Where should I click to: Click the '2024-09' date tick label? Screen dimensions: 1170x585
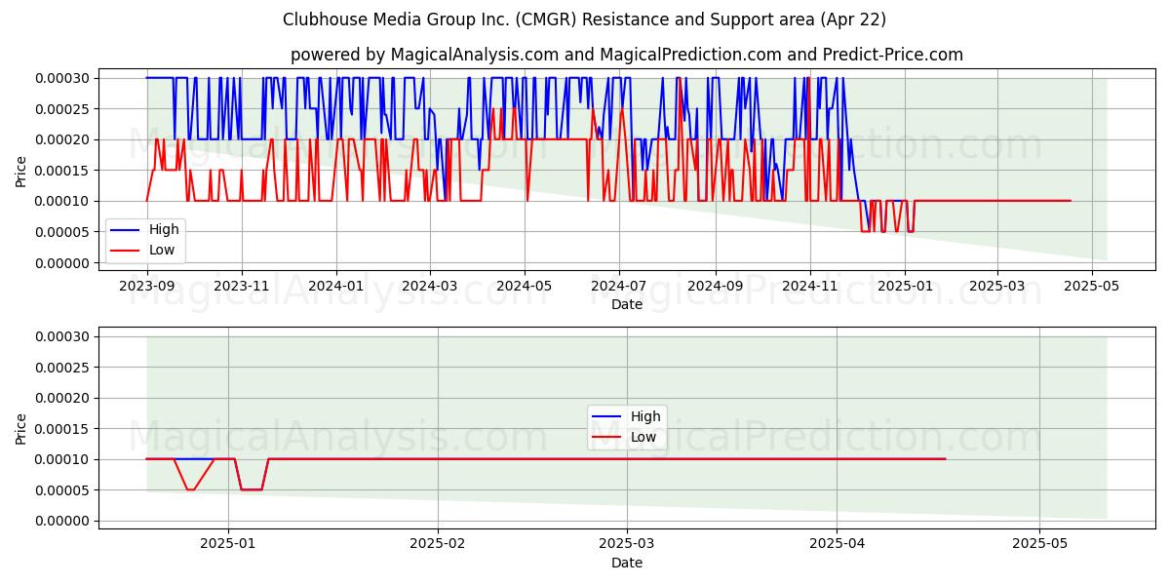click(715, 287)
